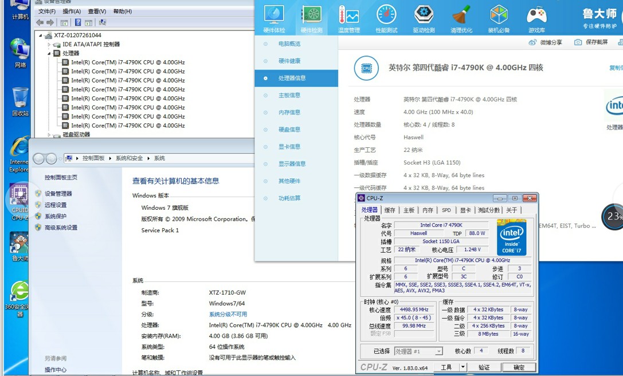The width and height of the screenshot is (623, 376).
Task: Switch to 显卡 tab in CPU-Z
Action: (x=465, y=210)
